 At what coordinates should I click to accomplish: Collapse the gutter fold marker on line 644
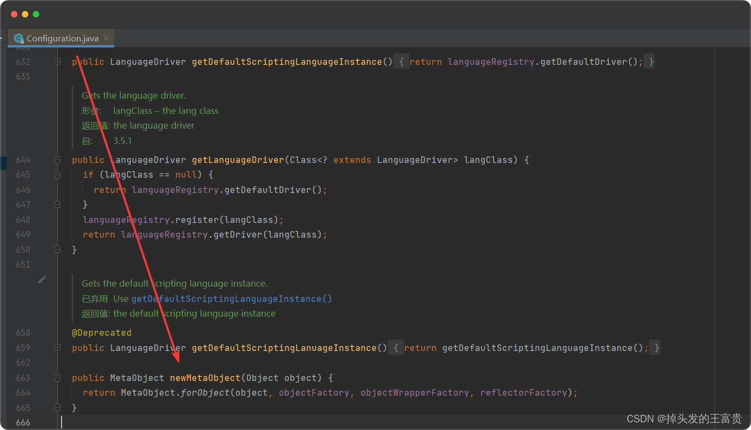click(57, 160)
